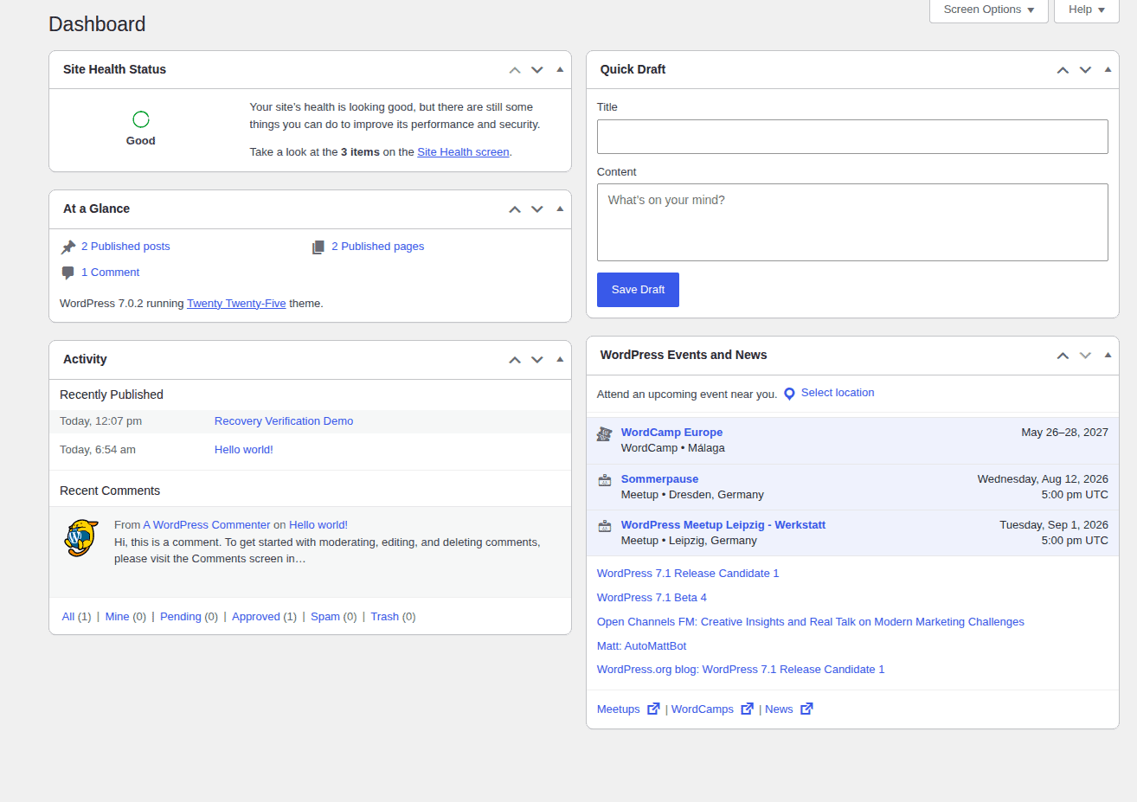Collapse WordPress Events and News panel
The height and width of the screenshot is (802, 1137).
[x=1108, y=355]
